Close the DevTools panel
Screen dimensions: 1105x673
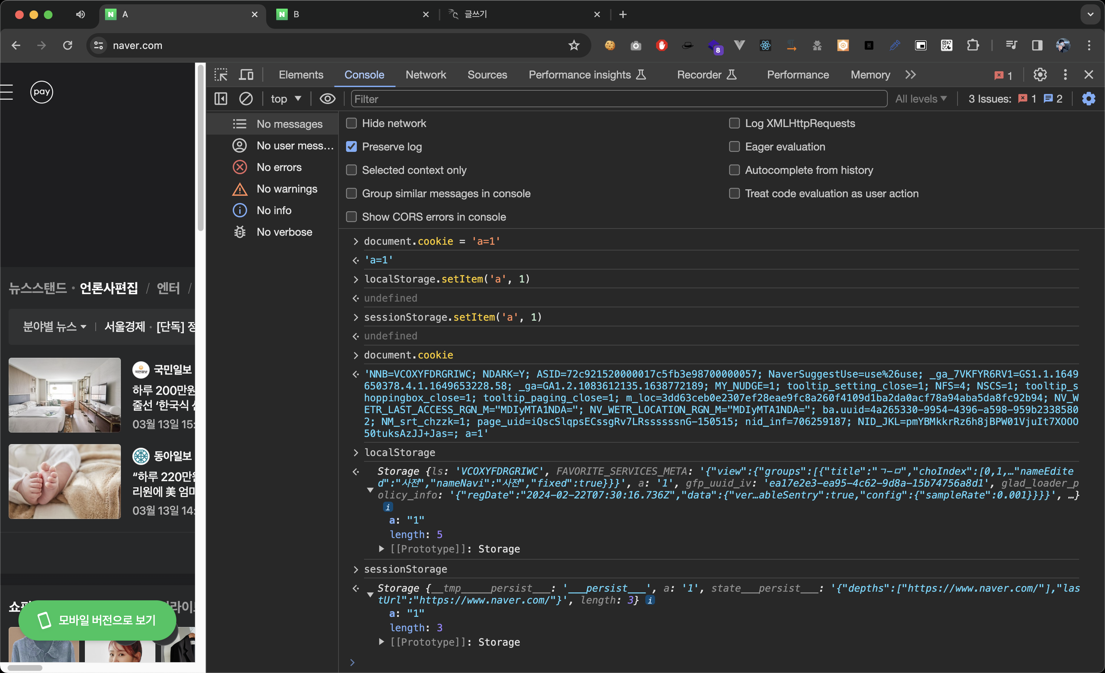click(1088, 74)
